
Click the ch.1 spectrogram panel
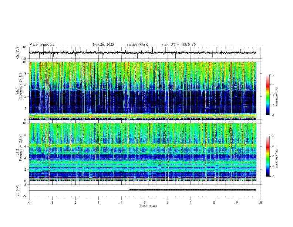142,91
